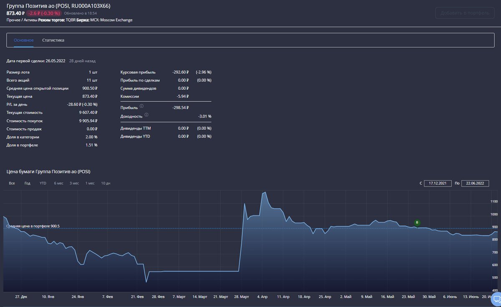The width and height of the screenshot is (501, 307).
Task: Click the green B trade marker on chart
Action: point(416,222)
